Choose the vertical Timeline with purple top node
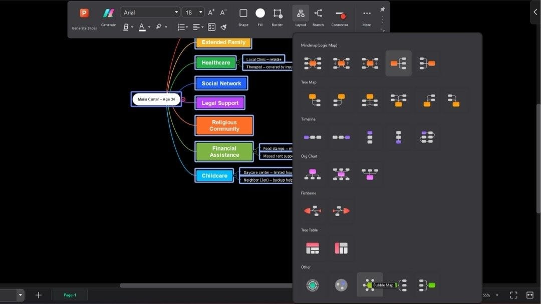The image size is (541, 305). (370, 137)
